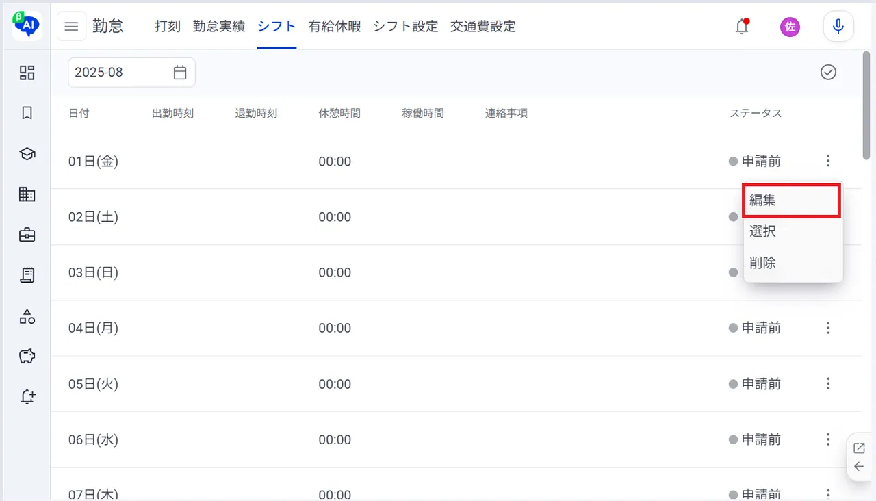The image size is (876, 501).
Task: Click the circled checkmark icon
Action: tap(828, 72)
